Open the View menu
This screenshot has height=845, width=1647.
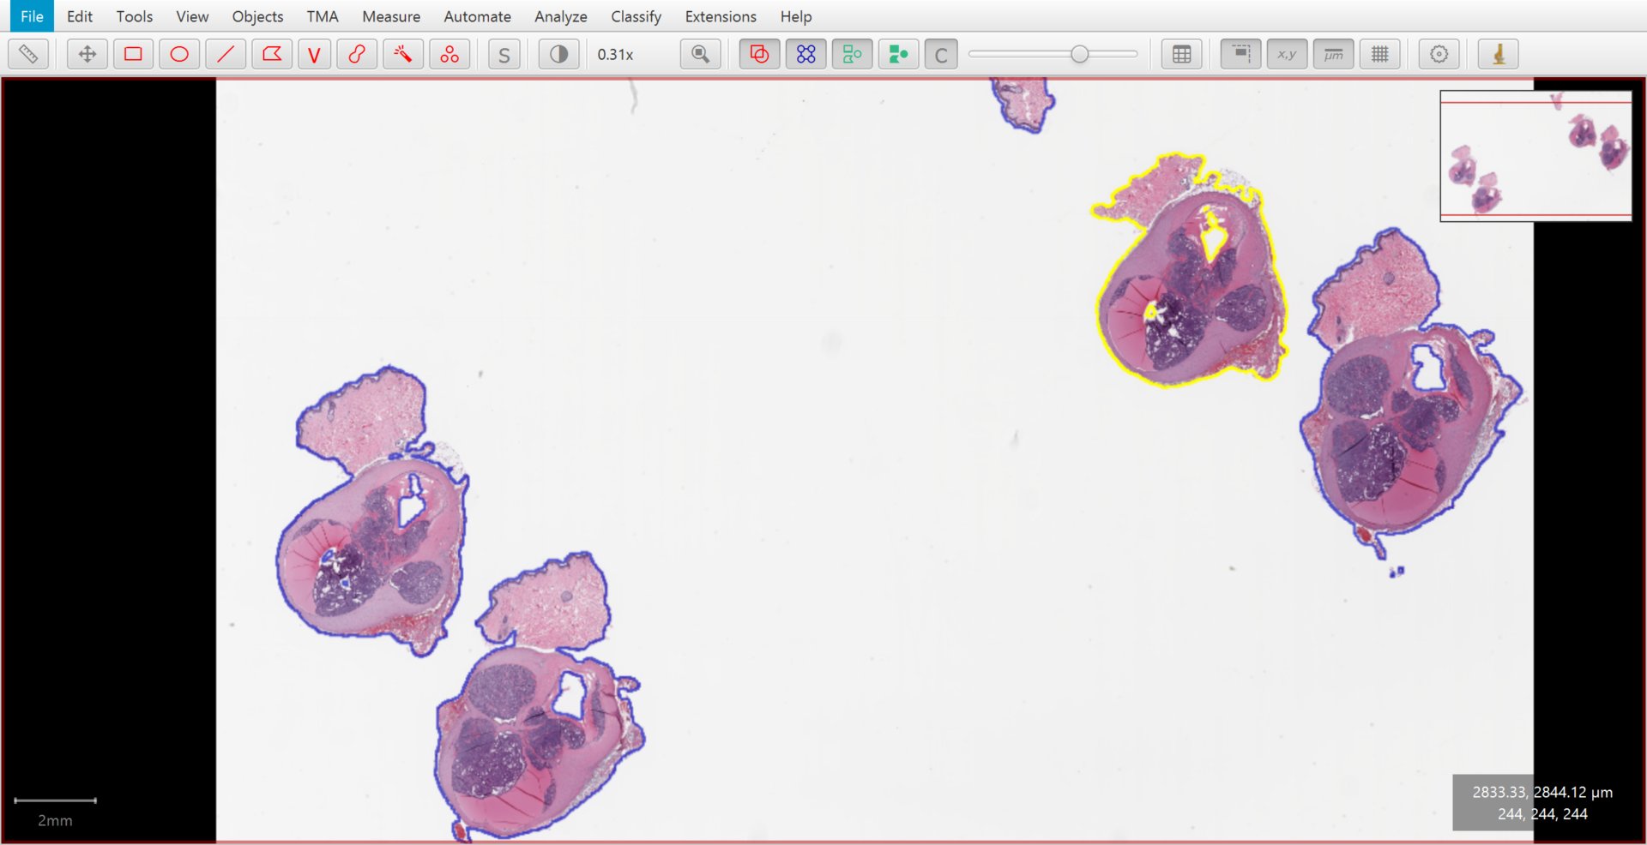(192, 16)
